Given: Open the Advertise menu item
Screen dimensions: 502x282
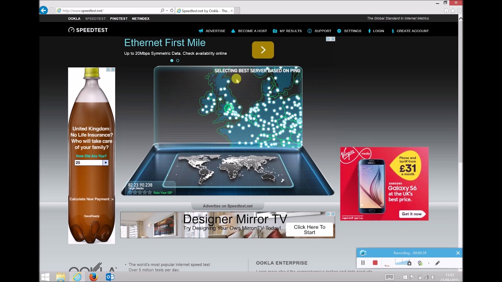Looking at the screenshot, I should click(x=212, y=31).
